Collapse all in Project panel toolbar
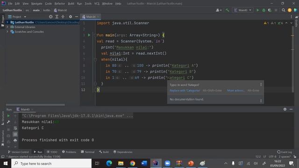The image size is (299, 168). pyautogui.click(x=63, y=17)
